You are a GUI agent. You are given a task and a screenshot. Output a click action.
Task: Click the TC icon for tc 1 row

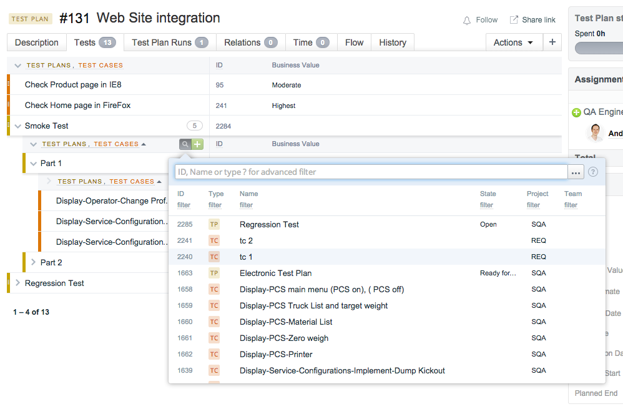click(214, 257)
